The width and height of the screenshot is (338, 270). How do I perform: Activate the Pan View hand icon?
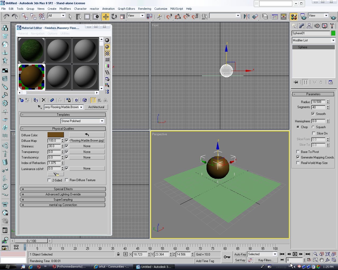[x=322, y=260]
